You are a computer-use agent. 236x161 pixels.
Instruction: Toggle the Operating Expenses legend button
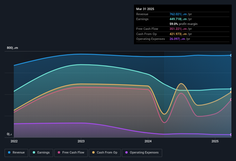142,153
